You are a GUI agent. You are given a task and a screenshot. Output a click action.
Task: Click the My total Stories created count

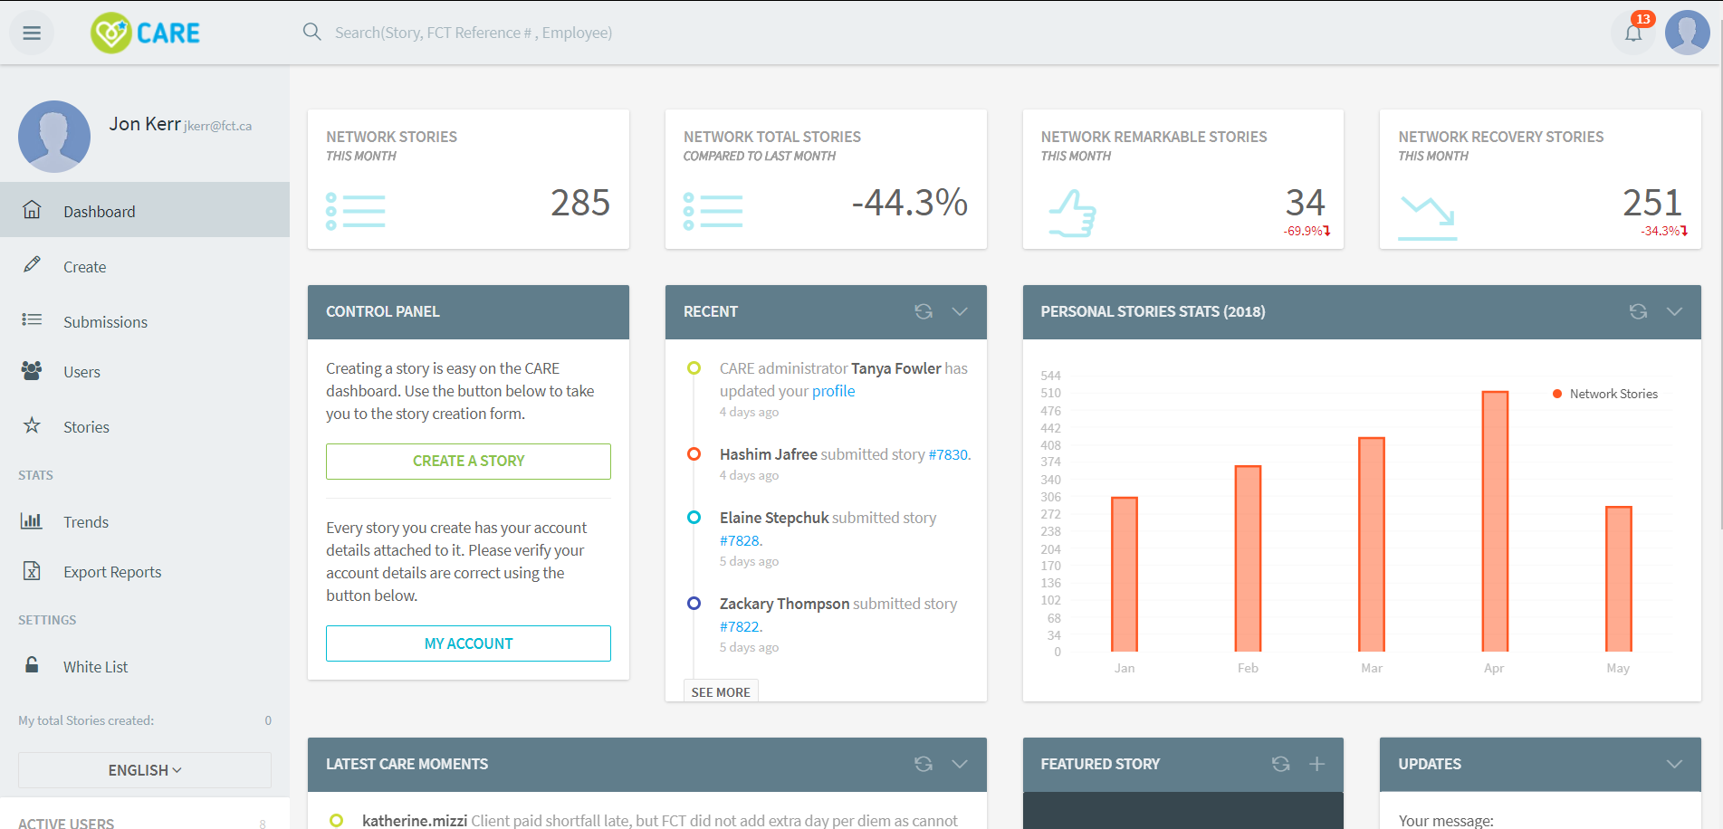[268, 720]
